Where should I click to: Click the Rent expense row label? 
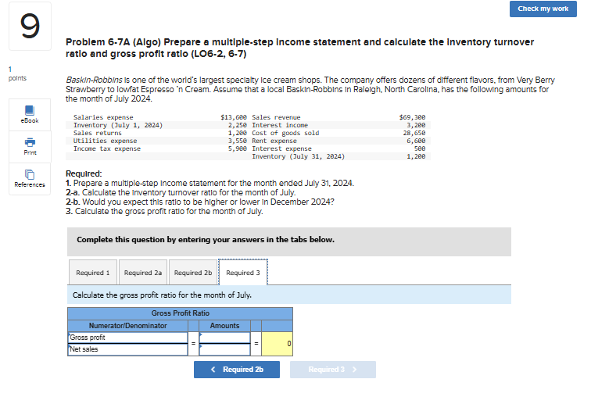(274, 141)
